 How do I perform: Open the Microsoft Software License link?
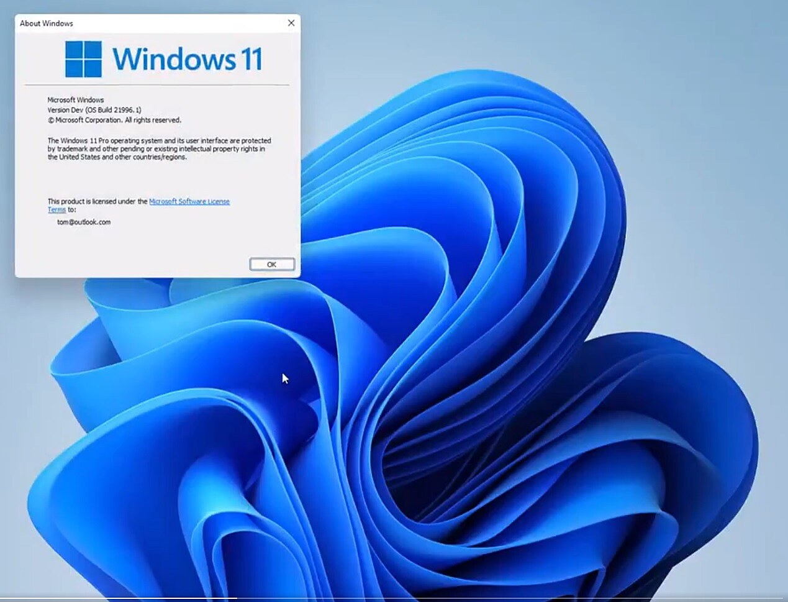189,201
